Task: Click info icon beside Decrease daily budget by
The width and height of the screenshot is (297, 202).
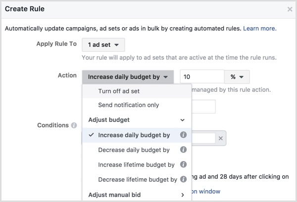Action: coord(183,150)
